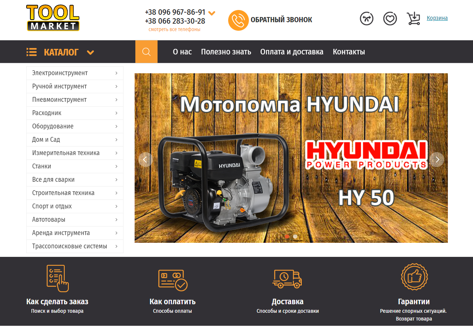
Task: Click the catalog list icon
Action: [31, 52]
